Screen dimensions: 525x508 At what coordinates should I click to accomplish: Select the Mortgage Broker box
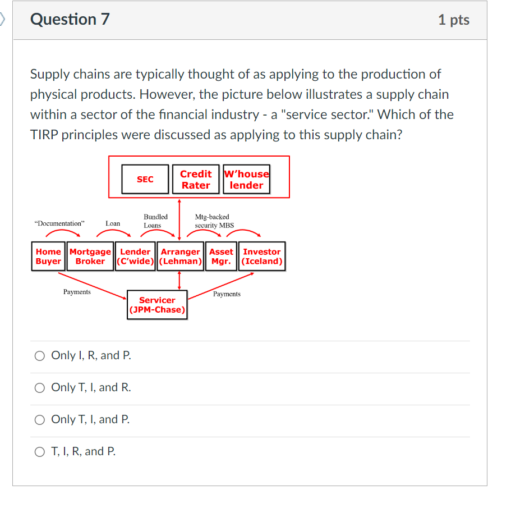coord(90,256)
